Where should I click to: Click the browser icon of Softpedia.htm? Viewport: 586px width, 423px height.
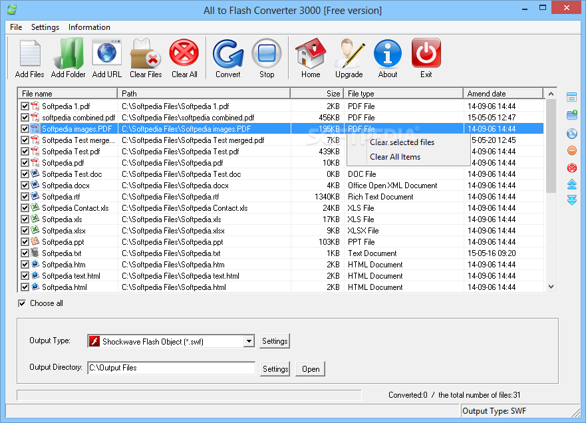[x=35, y=264]
